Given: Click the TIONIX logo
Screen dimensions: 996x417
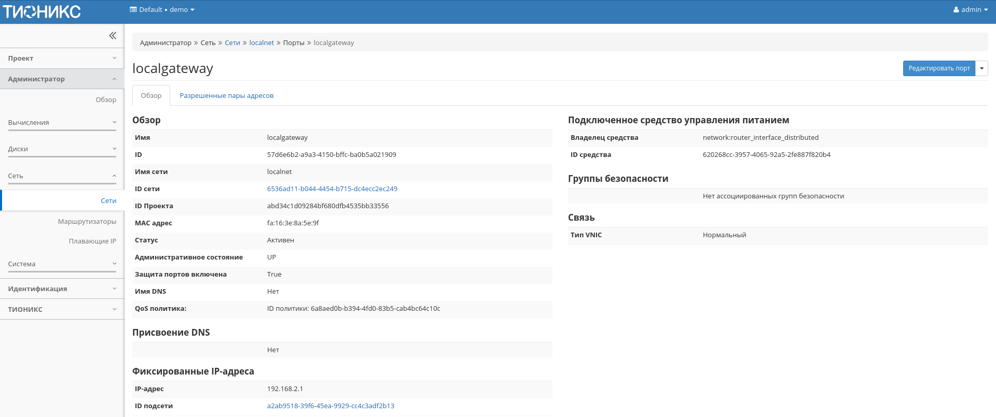Looking at the screenshot, I should click(x=42, y=11).
